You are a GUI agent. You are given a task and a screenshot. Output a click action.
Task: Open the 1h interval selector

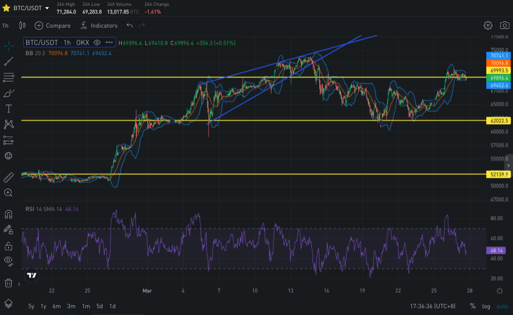pos(5,25)
